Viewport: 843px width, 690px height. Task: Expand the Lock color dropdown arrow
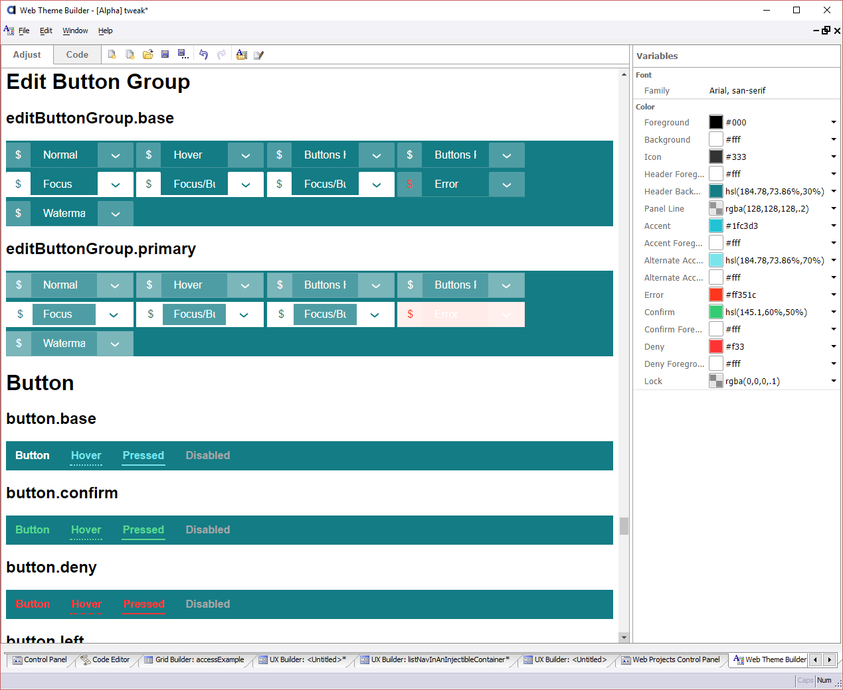click(x=834, y=381)
